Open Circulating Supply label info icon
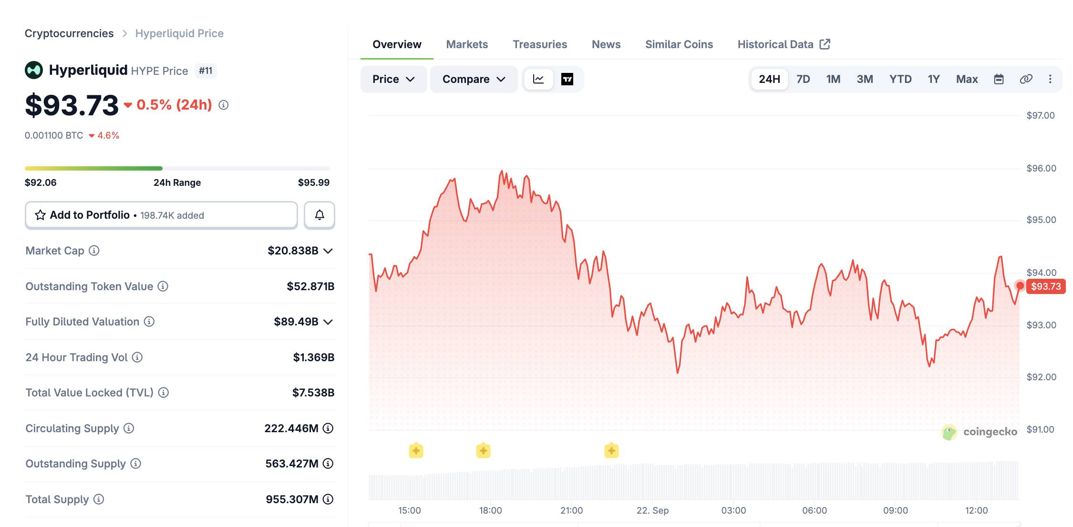The image size is (1073, 527). point(129,428)
